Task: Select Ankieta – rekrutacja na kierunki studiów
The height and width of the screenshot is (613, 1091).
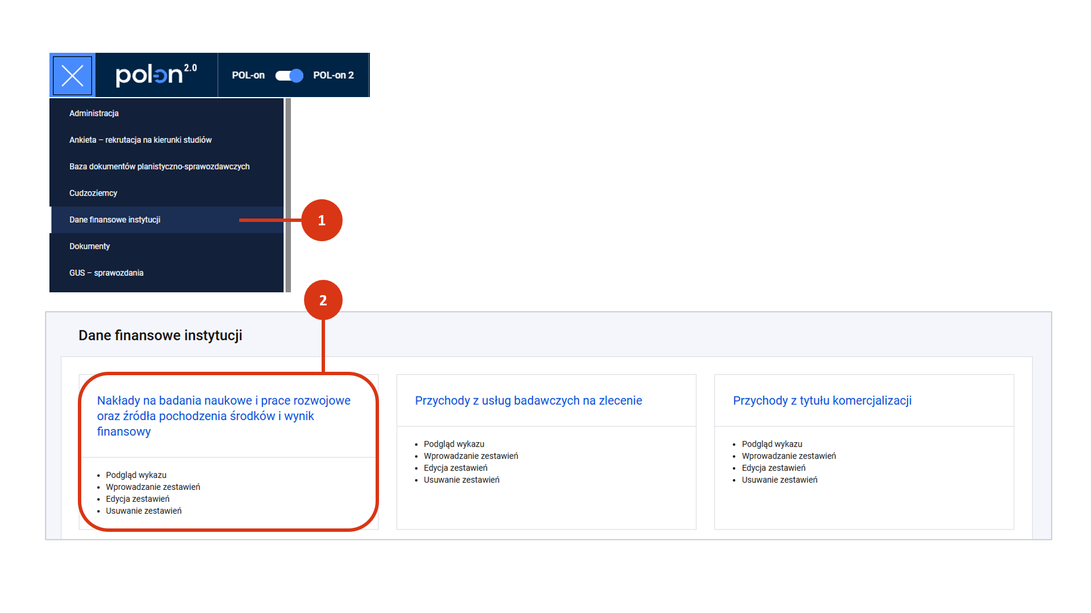Action: pos(140,140)
